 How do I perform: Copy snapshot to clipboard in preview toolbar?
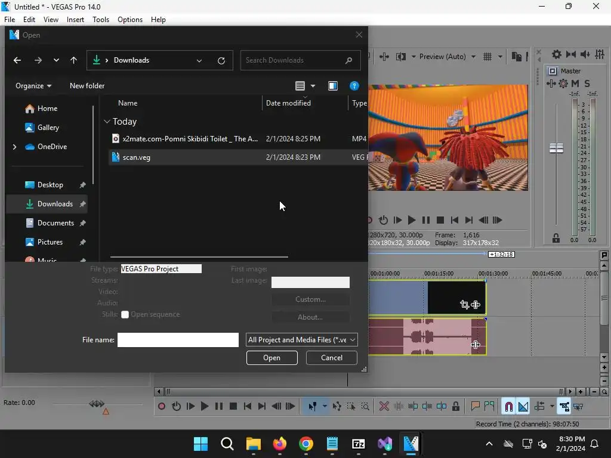tap(516, 57)
